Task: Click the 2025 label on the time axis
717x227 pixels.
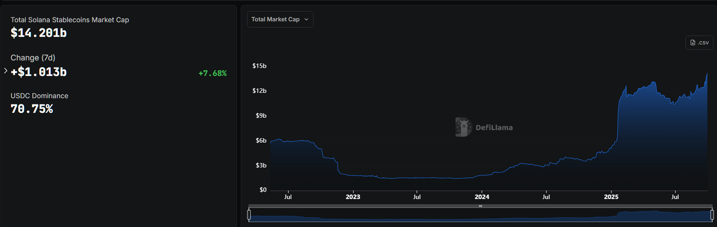Action: [611, 197]
